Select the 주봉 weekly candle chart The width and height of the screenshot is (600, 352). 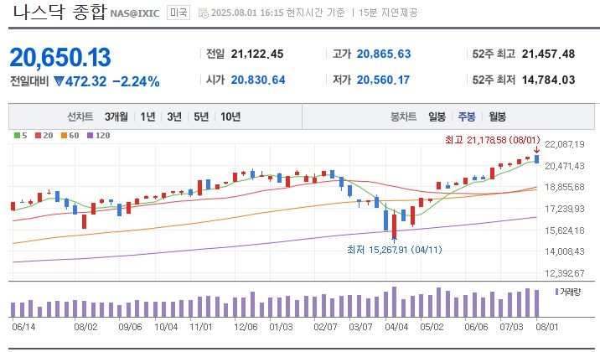(467, 116)
